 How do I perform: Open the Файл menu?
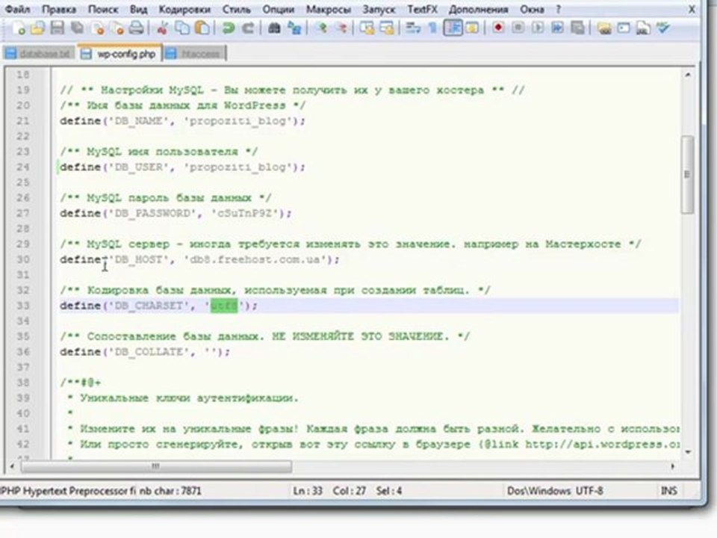[17, 9]
